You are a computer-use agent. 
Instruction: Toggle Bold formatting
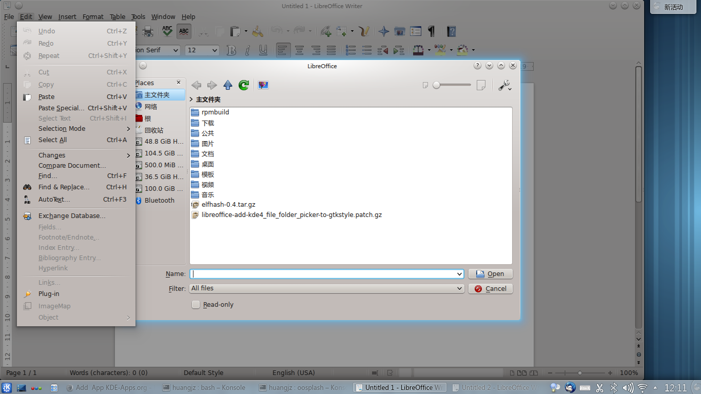[232, 50]
